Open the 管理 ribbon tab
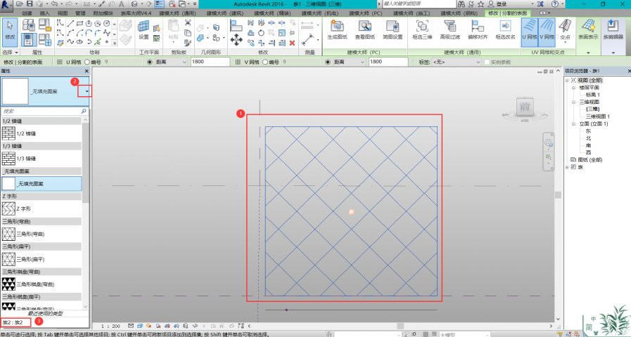 [x=80, y=13]
